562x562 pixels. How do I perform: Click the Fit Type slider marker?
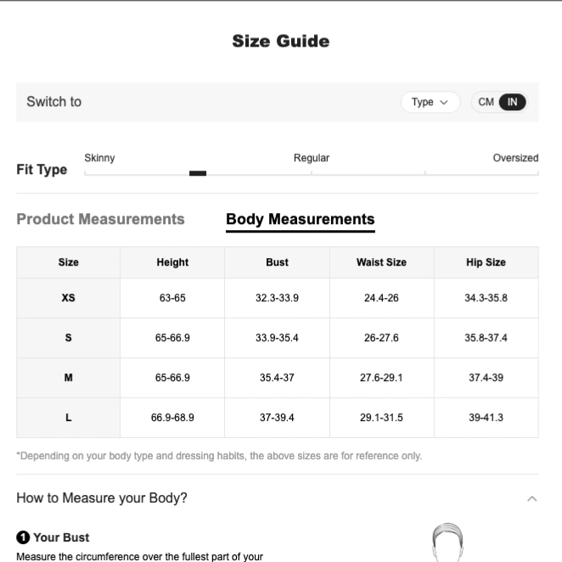click(x=198, y=173)
